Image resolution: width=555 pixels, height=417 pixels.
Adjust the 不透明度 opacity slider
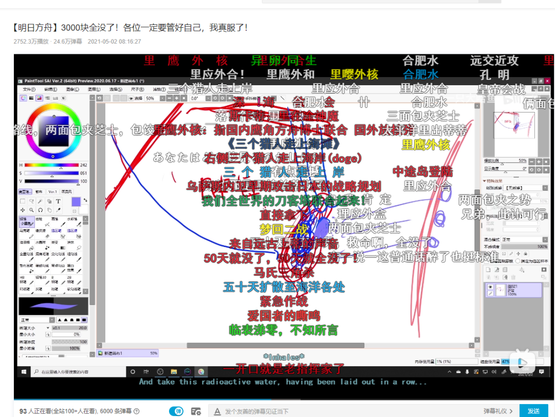[x=525, y=247]
